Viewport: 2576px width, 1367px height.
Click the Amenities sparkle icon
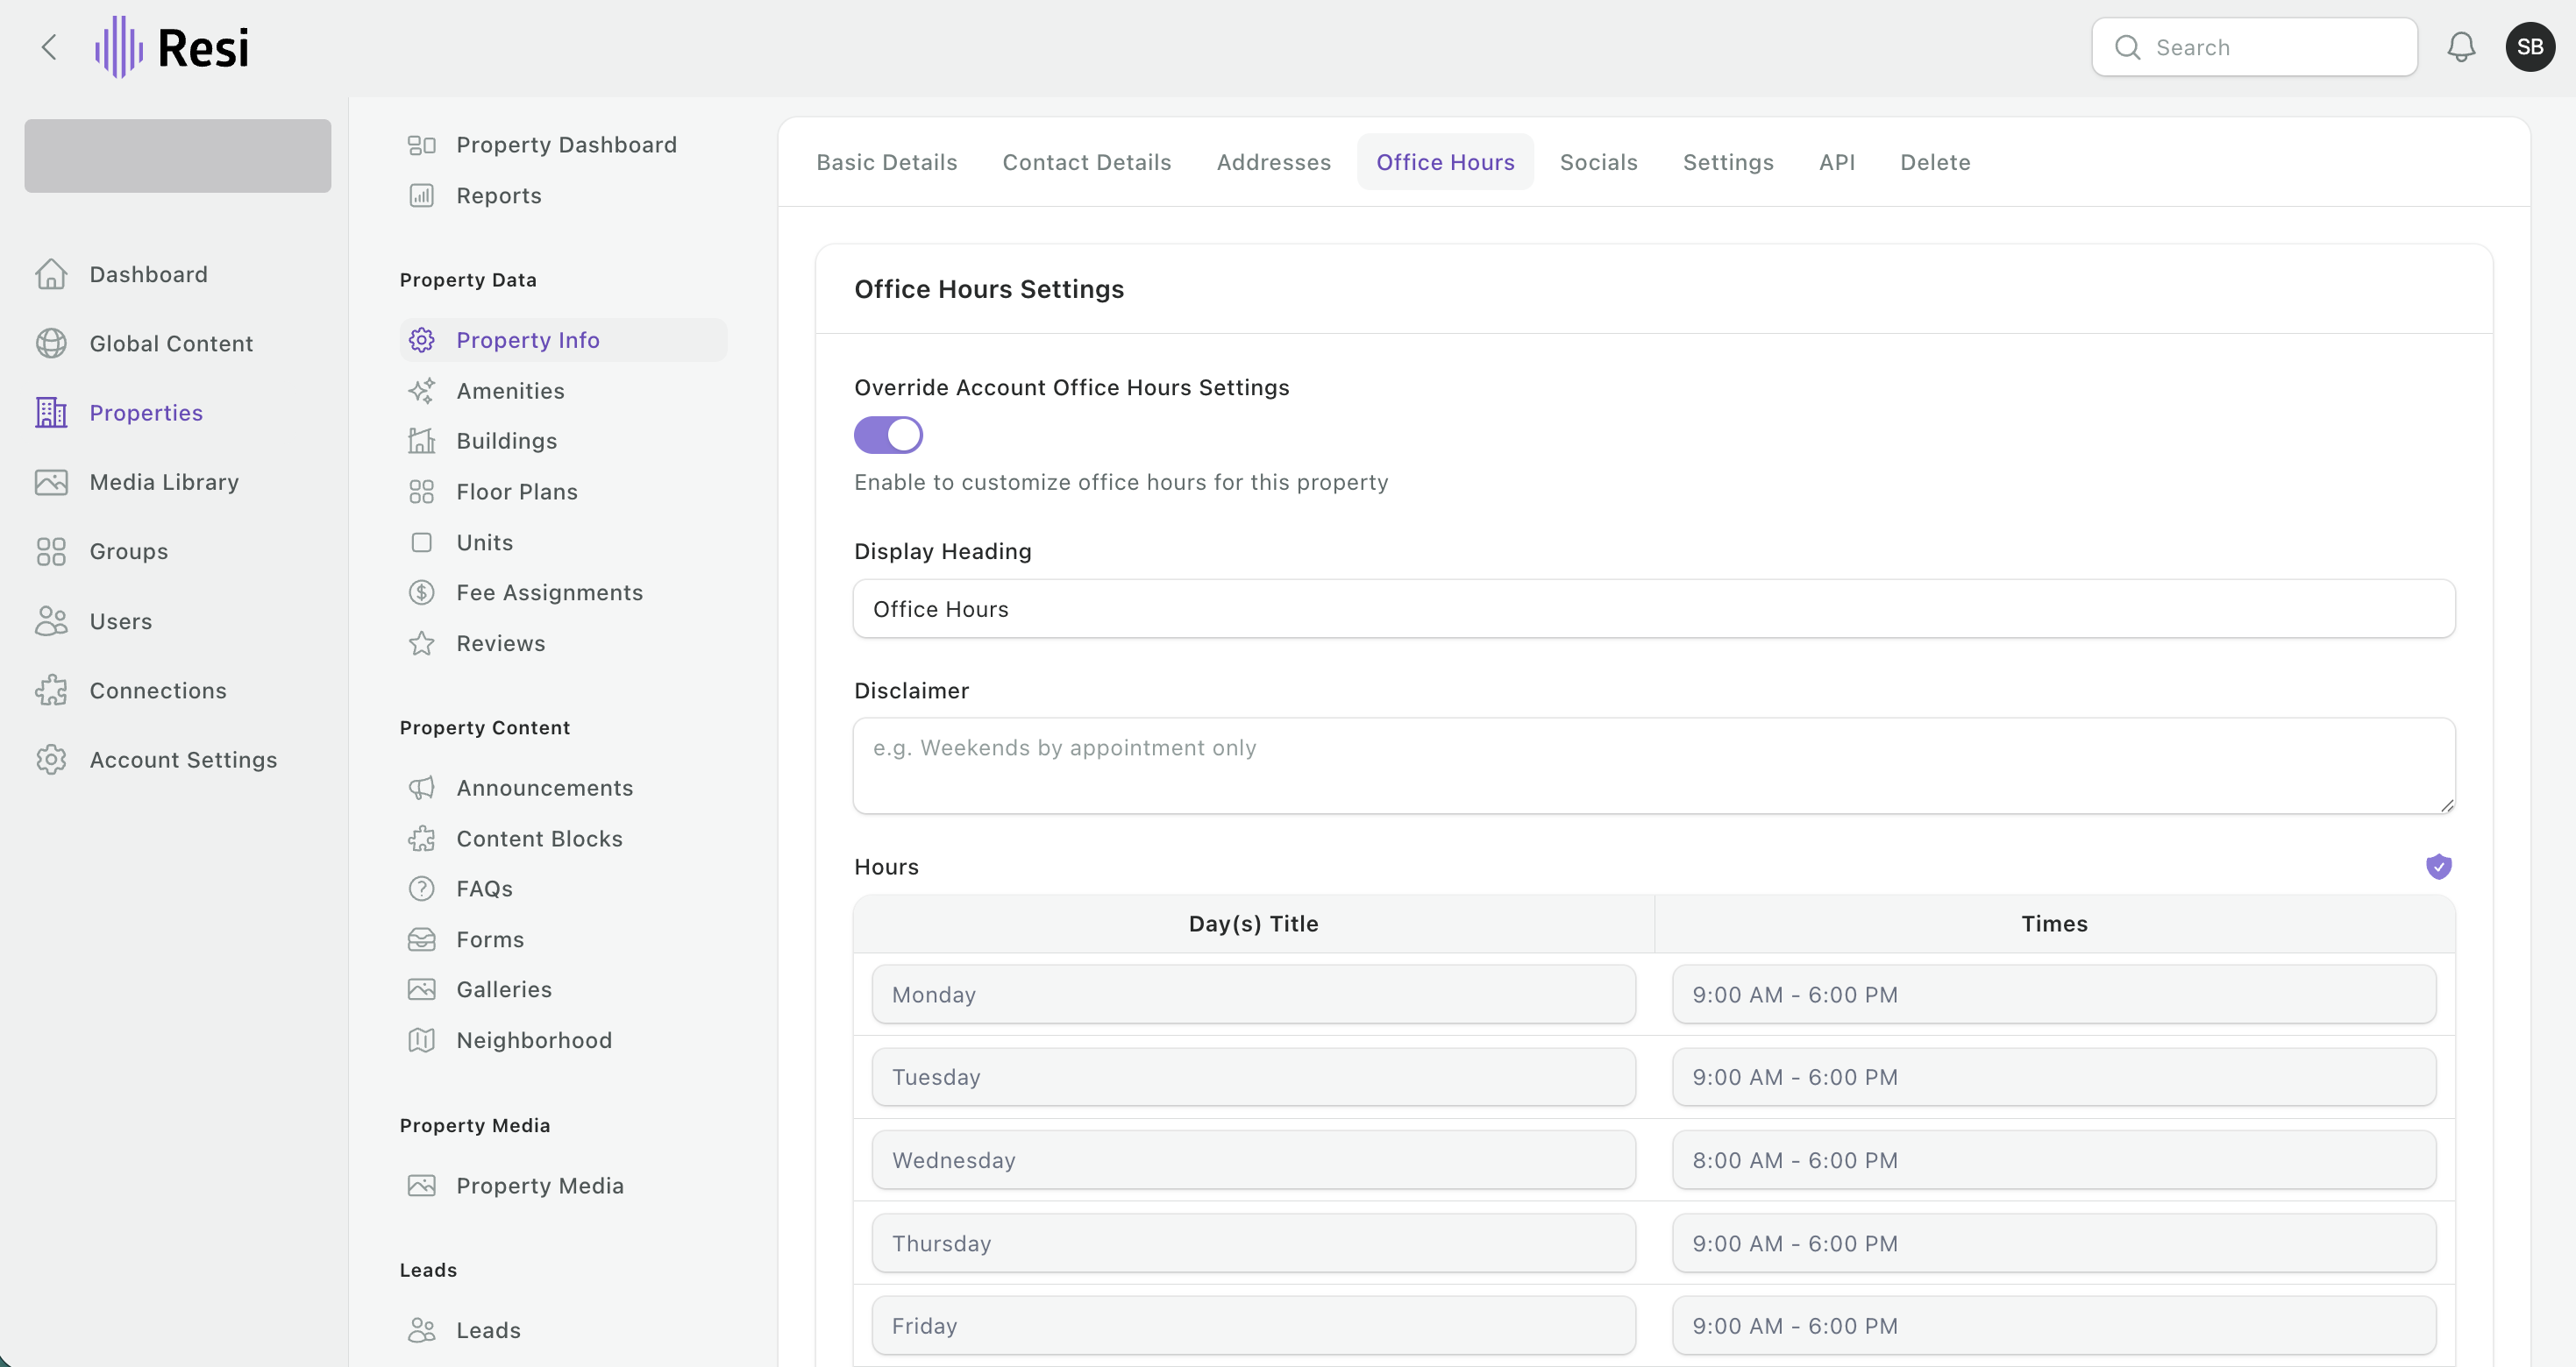[422, 391]
